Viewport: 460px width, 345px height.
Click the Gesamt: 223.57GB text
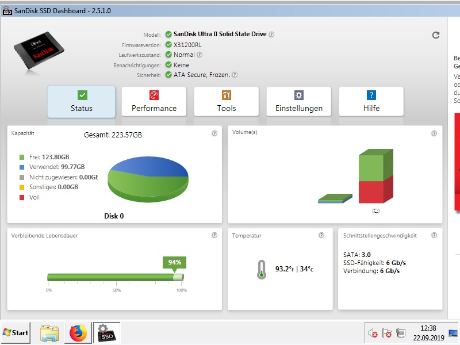[x=113, y=135]
